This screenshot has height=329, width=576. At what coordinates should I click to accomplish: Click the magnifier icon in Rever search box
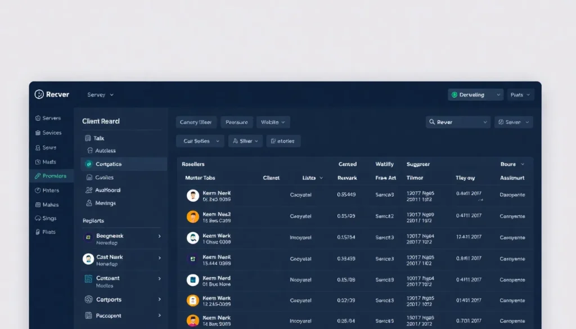point(432,122)
